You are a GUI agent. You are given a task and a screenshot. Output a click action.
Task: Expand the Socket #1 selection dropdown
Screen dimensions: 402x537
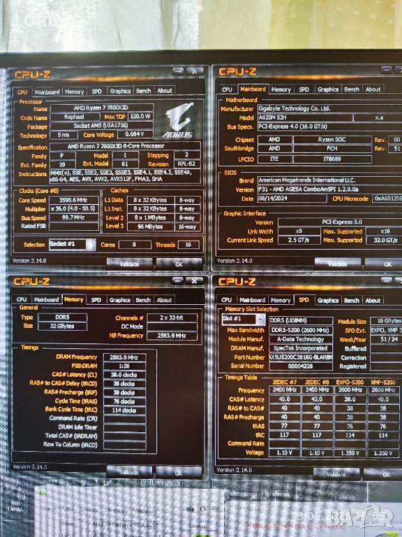pyautogui.click(x=91, y=245)
